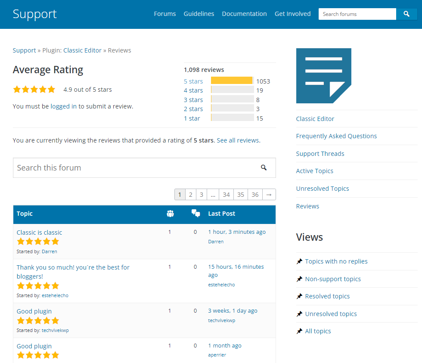Click 1 hour, 3 minutes ago link
Screen dimensions: 422x363
click(x=237, y=232)
